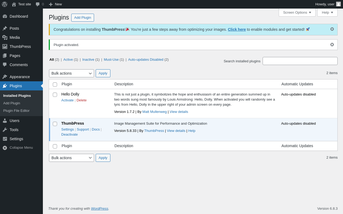Open the top Bulk actions dropdown
Screen dimensions: 343x214
(x=72, y=73)
